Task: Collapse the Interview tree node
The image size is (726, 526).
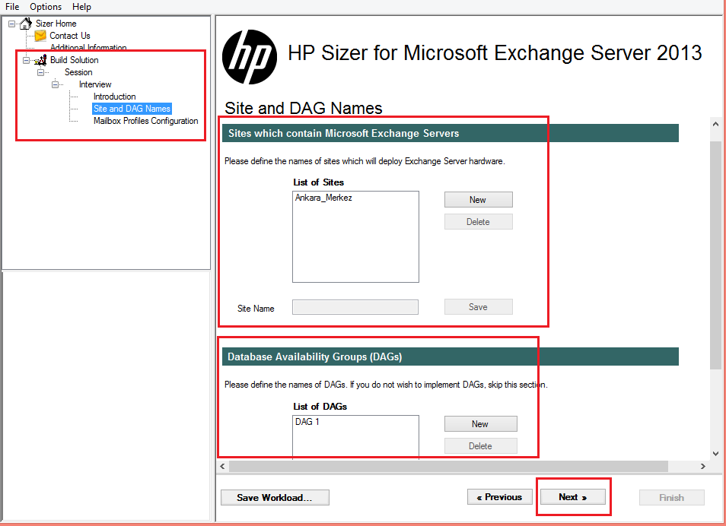Action: pyautogui.click(x=55, y=84)
